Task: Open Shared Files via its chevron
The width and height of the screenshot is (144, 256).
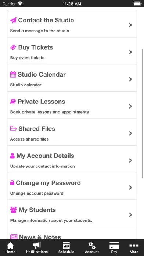Action: pos(130,134)
